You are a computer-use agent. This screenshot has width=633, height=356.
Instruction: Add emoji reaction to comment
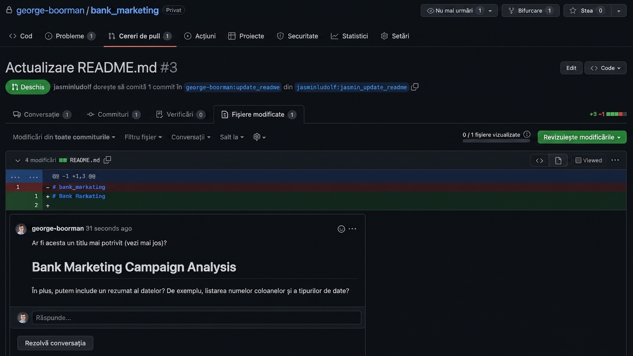[341, 229]
